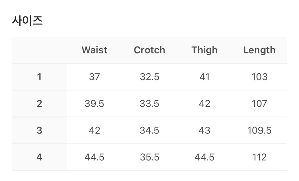
Task: Click the Crotch column header
Action: click(149, 50)
